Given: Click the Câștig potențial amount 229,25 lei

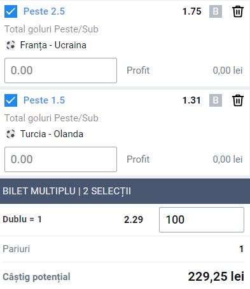Looking at the screenshot, I should [x=216, y=276].
